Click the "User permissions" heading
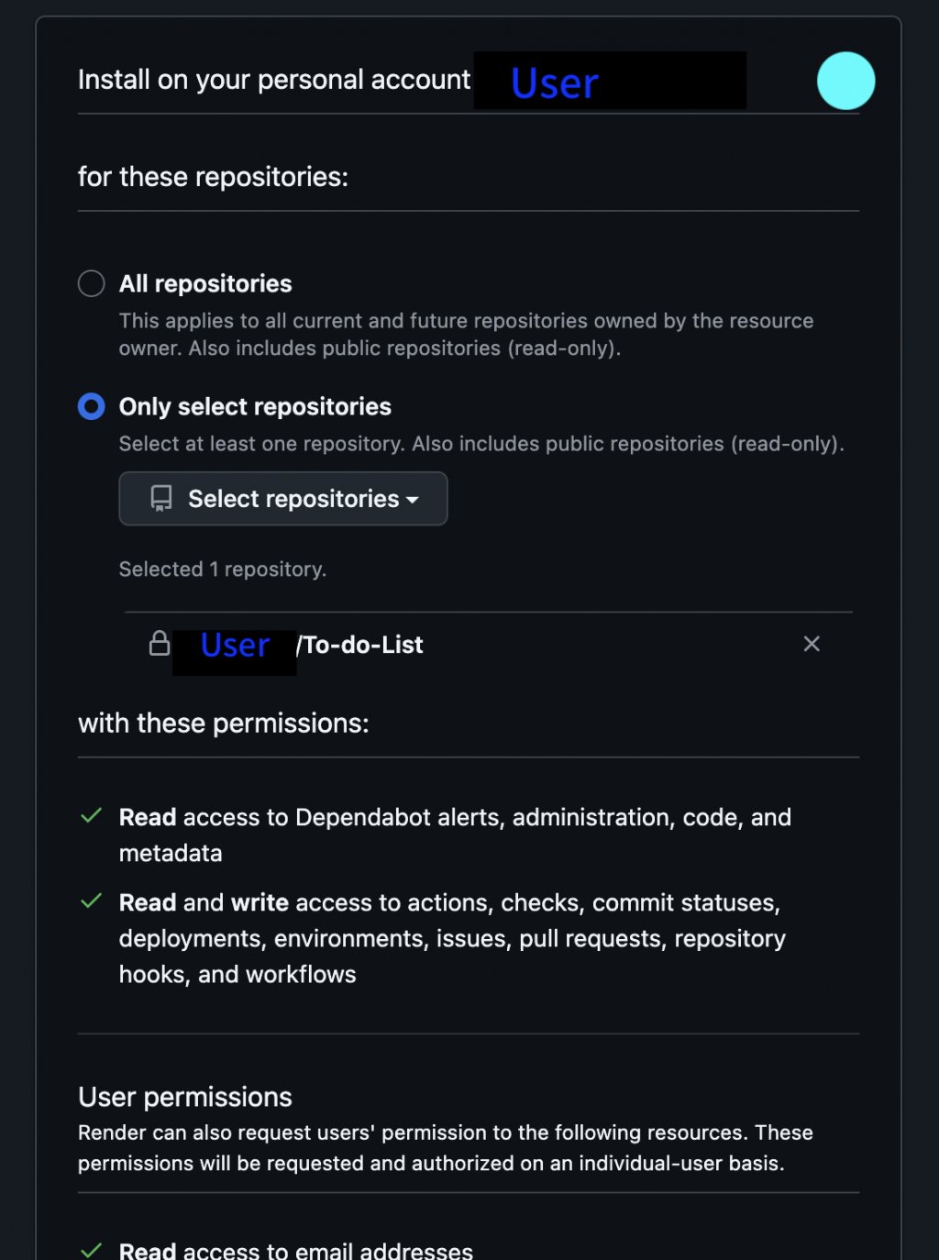 tap(185, 1097)
